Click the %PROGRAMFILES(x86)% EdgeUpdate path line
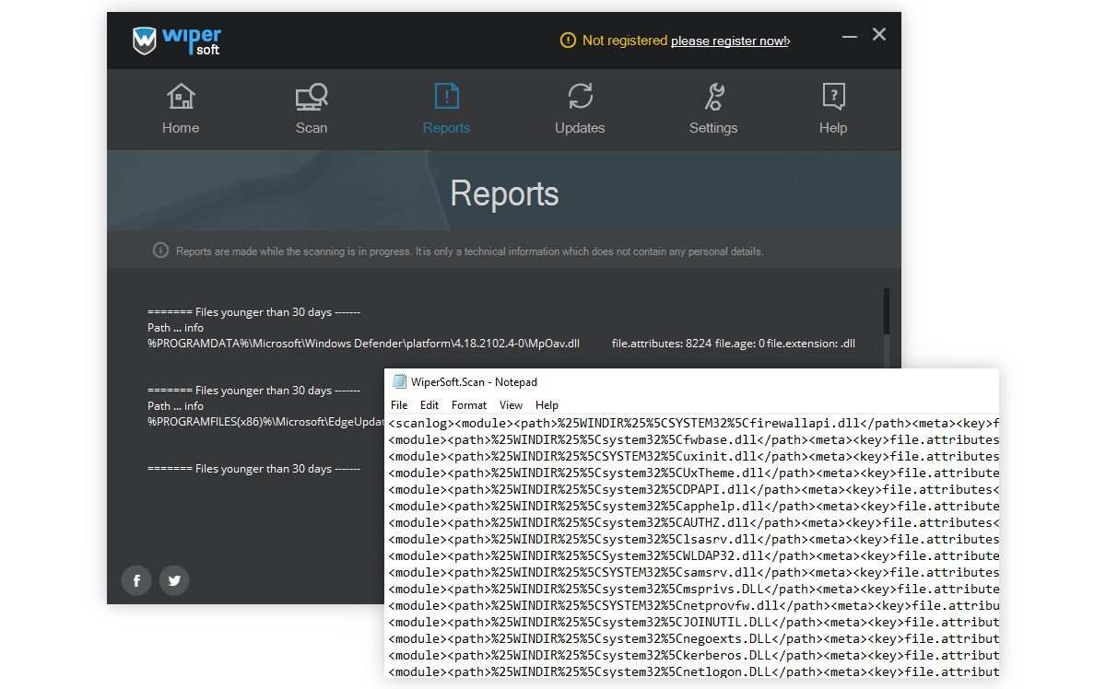1106x689 pixels. click(265, 422)
